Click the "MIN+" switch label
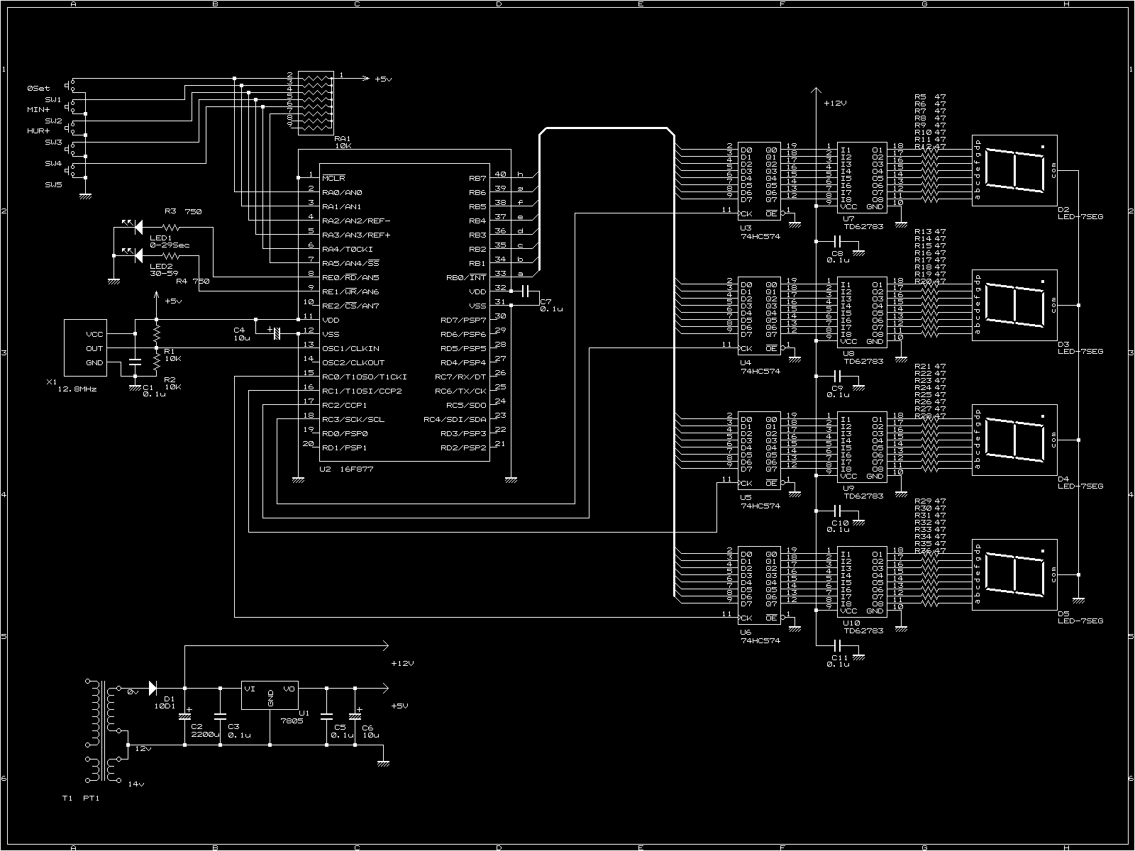1135x851 pixels. (x=38, y=110)
